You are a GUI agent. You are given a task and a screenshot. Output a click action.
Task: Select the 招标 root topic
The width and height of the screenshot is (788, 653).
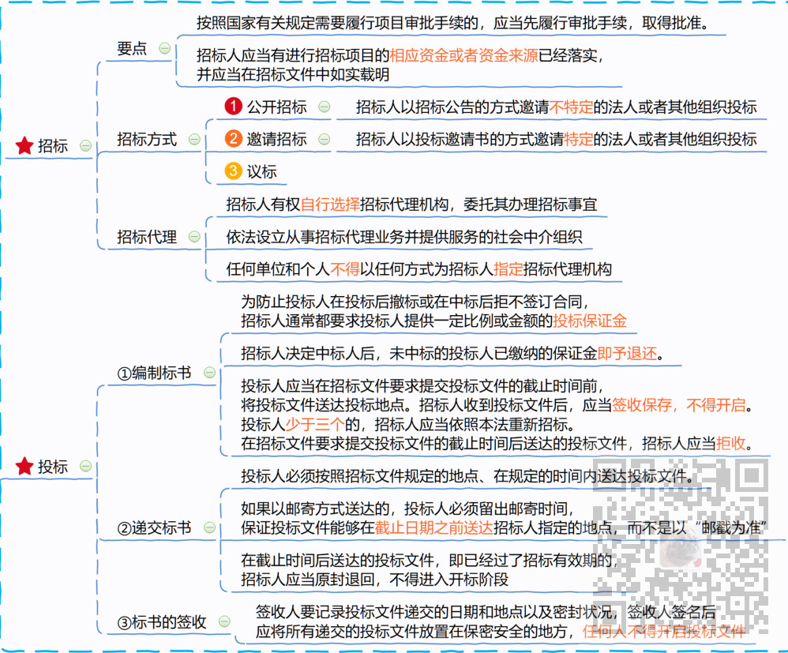pos(53,146)
